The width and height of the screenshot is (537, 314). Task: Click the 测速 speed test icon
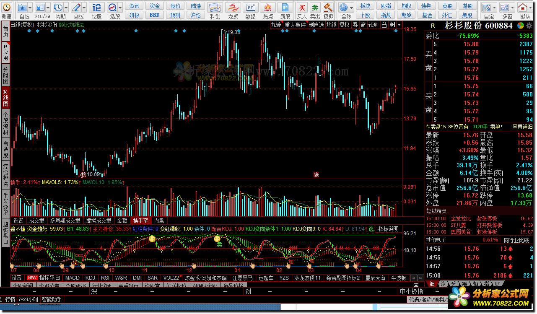[6, 8]
